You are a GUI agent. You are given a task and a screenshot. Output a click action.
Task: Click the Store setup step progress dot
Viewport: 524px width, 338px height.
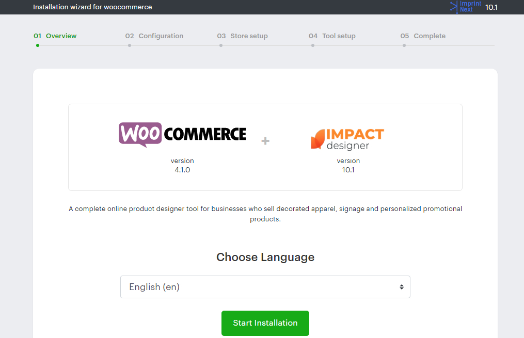221,45
